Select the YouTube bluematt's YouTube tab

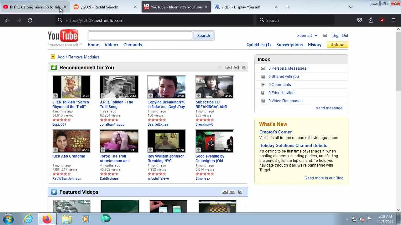point(176,7)
